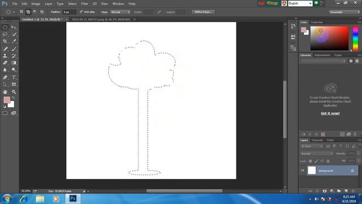Open the Style dropdown
Screen dimensions: 362x204
120,12
